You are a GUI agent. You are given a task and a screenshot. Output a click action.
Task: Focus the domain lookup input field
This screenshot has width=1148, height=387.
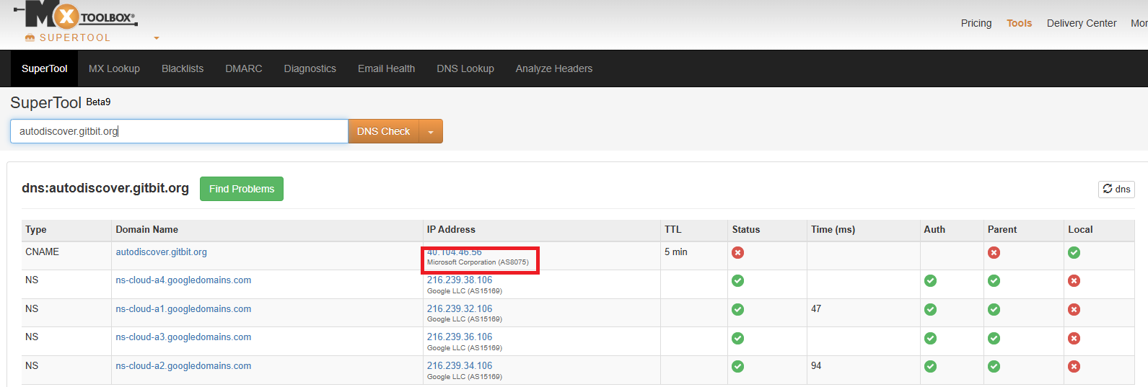[179, 131]
